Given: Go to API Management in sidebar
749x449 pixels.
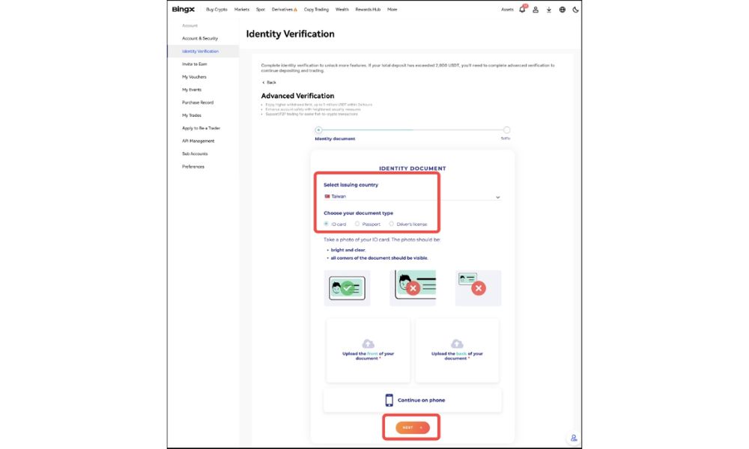Looking at the screenshot, I should pyautogui.click(x=198, y=141).
